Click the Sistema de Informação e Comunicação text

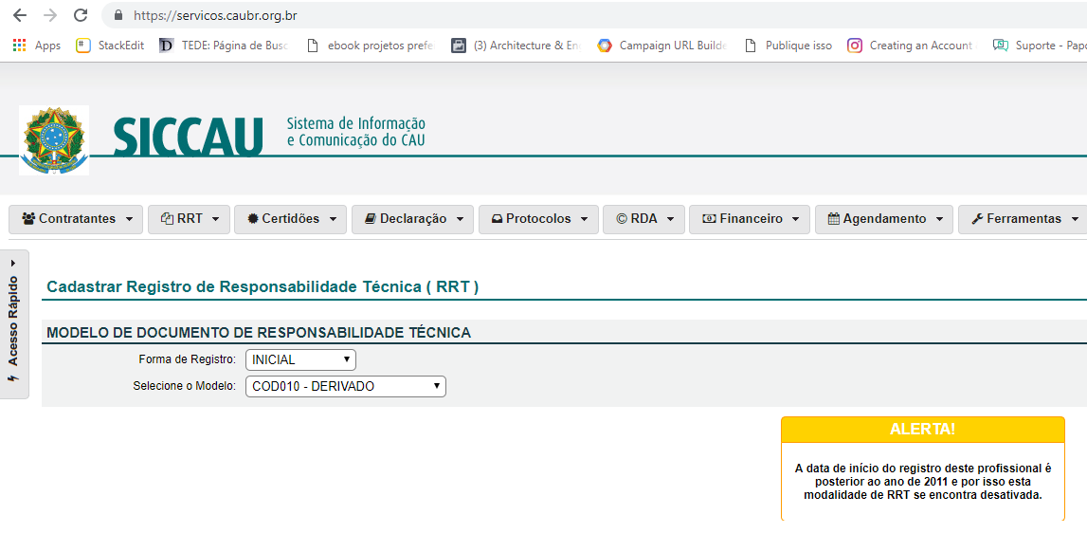(x=355, y=132)
